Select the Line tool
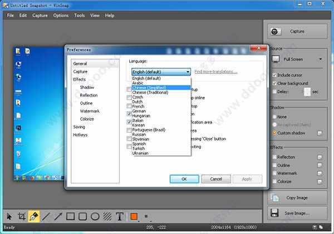This screenshot has height=234, width=334. 46,217
